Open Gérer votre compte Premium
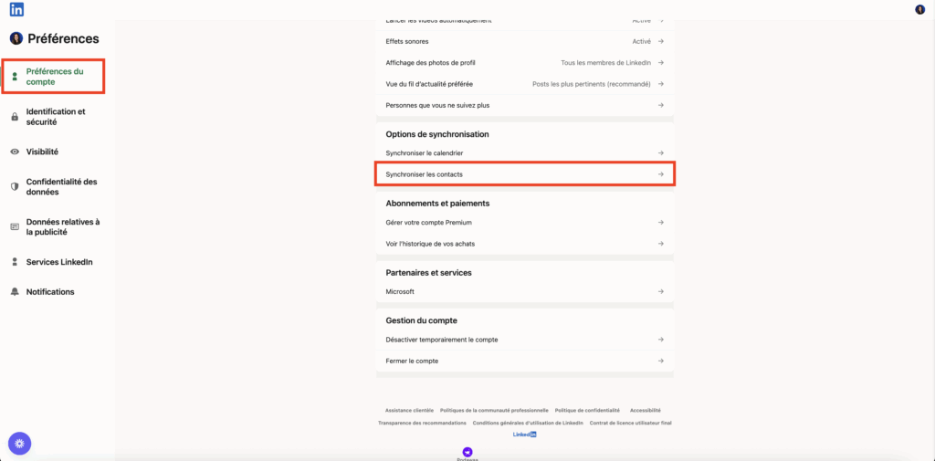The width and height of the screenshot is (935, 461). click(524, 222)
